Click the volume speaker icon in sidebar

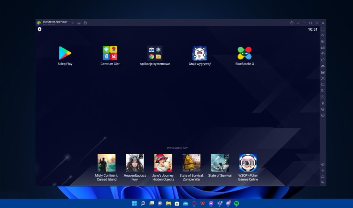[x=323, y=35]
